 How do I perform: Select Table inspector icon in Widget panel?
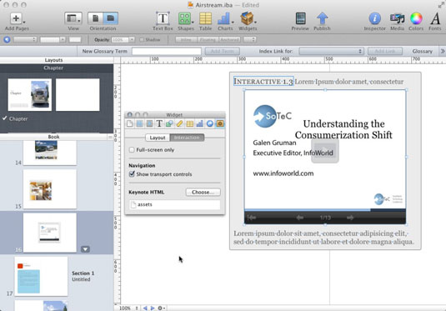(190, 123)
